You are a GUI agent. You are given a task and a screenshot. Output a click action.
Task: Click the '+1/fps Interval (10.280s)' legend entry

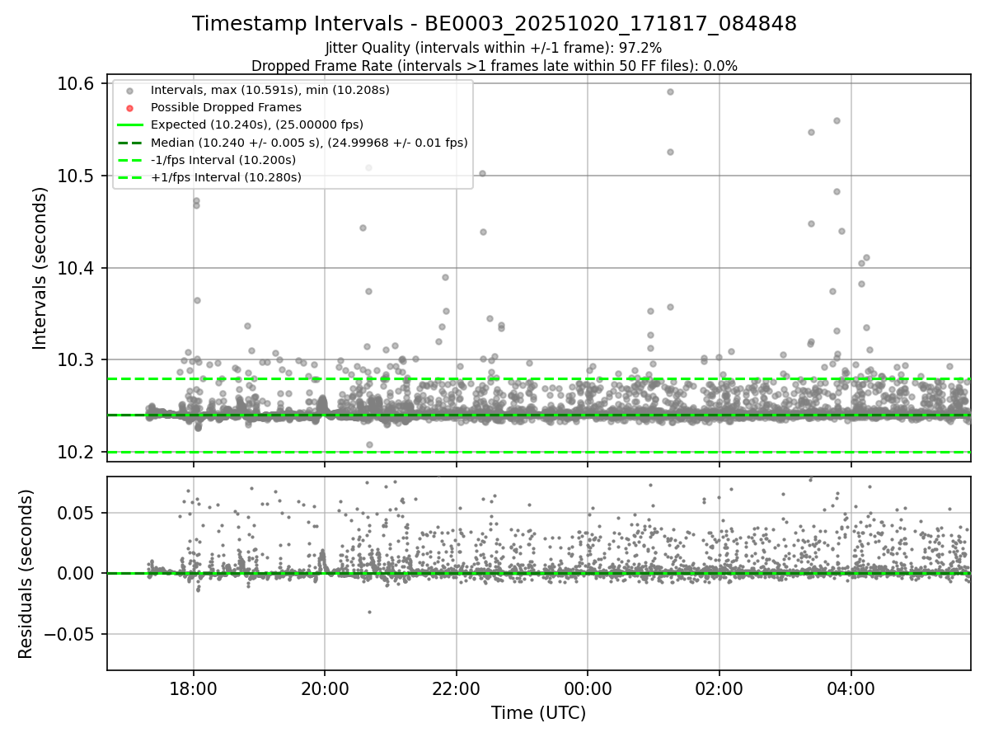[x=226, y=177]
